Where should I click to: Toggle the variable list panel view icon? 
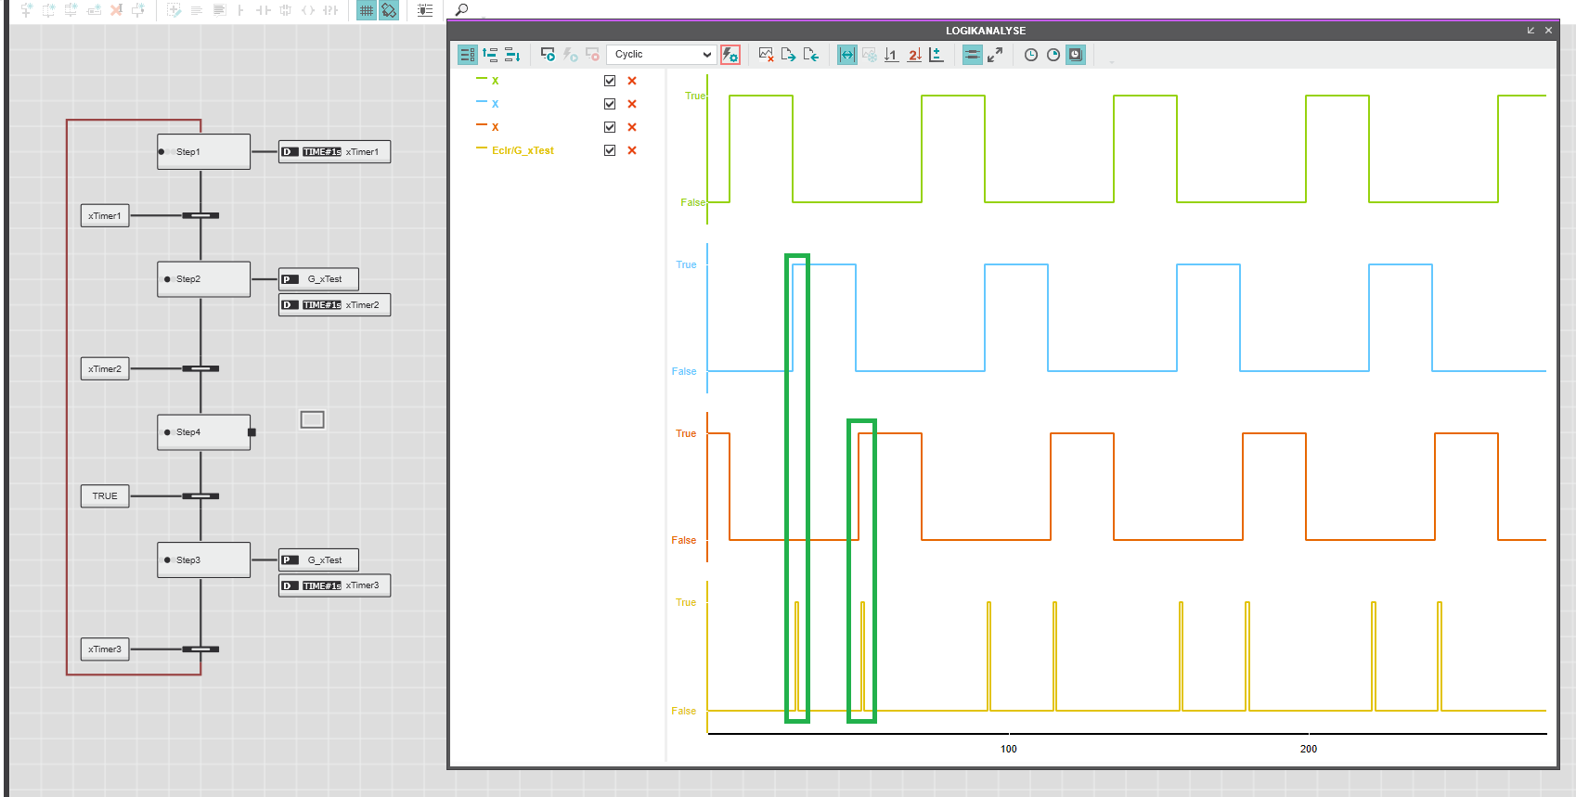coord(467,55)
